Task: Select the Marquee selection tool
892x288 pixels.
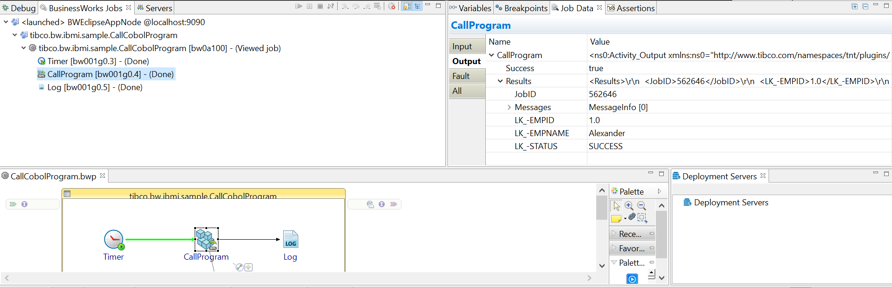Action: (x=642, y=217)
